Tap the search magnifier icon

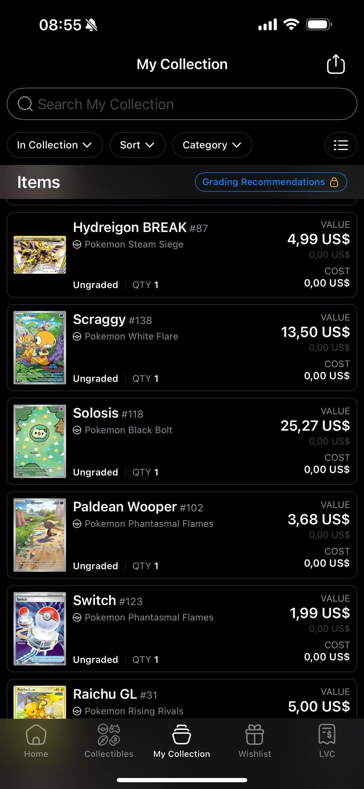(25, 104)
